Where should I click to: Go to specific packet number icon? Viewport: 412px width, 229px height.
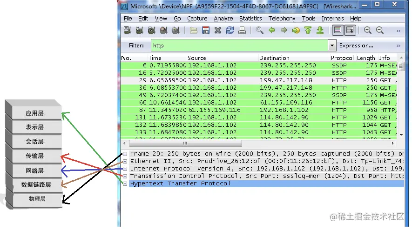296,31
